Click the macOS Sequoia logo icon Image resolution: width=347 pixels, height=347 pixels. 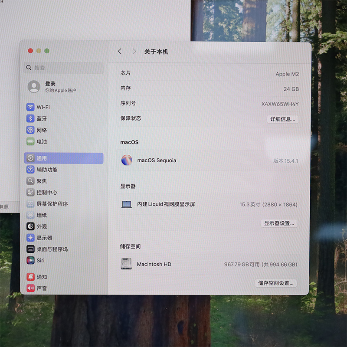[x=127, y=160]
